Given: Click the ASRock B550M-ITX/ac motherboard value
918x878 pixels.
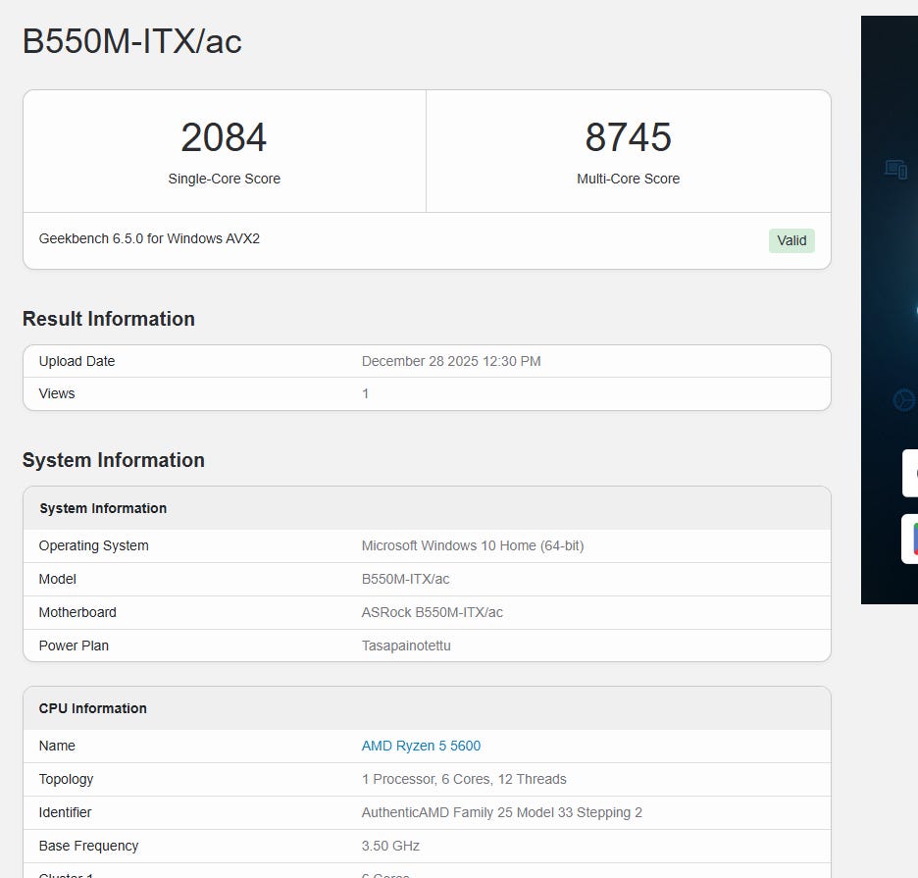Looking at the screenshot, I should pos(433,613).
